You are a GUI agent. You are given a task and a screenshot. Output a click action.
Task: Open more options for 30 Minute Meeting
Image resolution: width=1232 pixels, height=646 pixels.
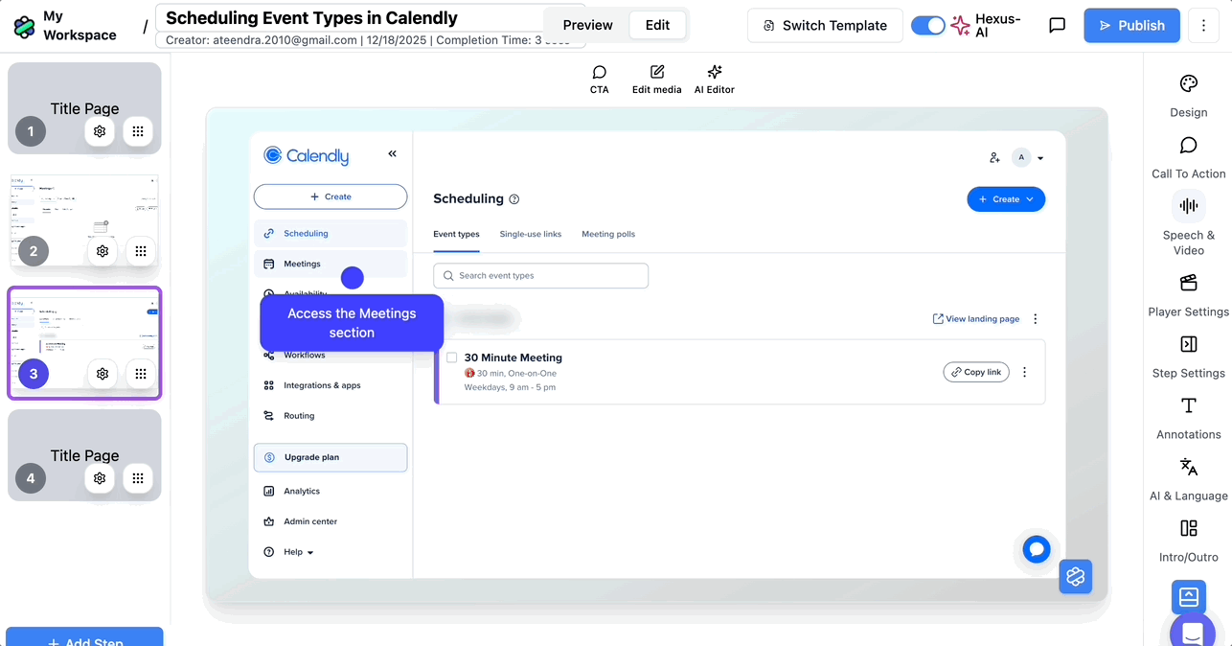point(1025,372)
